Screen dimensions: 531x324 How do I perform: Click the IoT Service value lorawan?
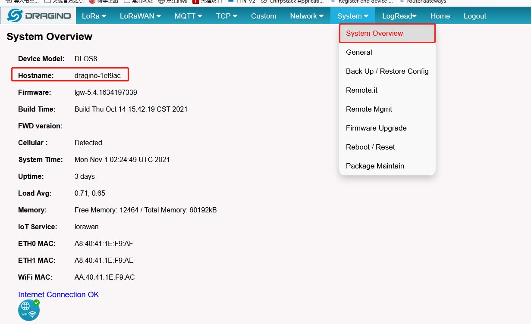point(87,227)
